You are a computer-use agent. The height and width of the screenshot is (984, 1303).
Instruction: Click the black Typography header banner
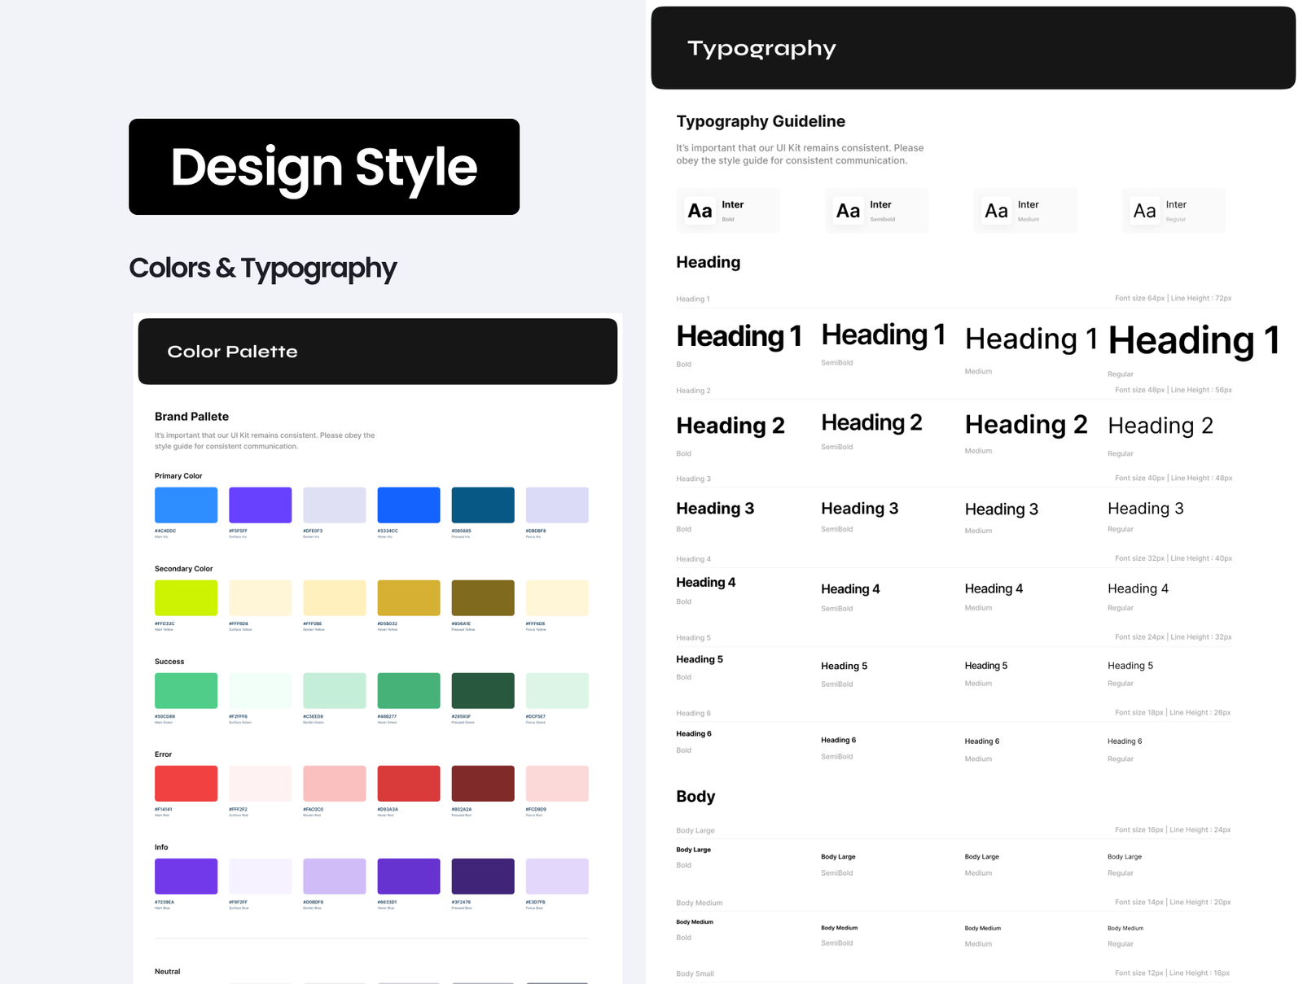(973, 48)
